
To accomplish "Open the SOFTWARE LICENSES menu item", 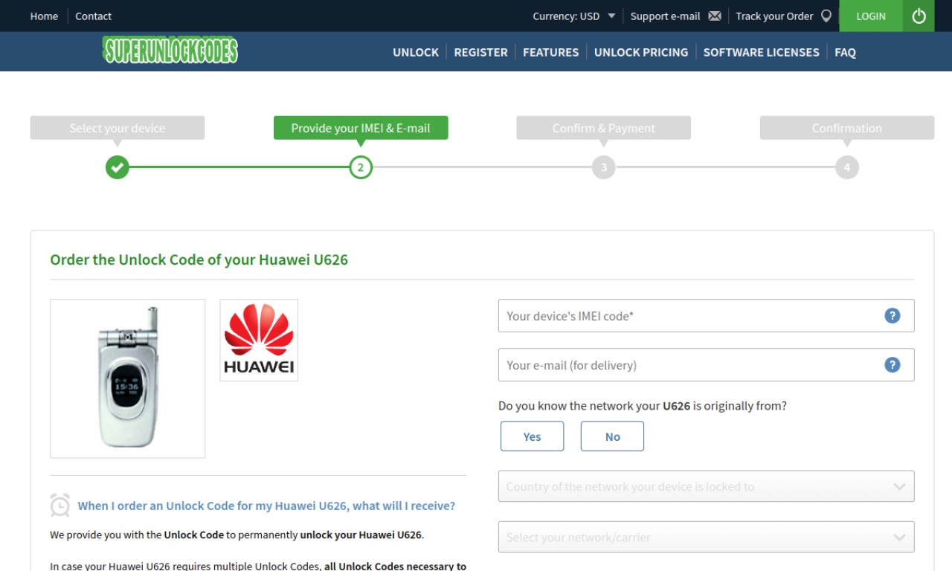I will click(x=761, y=52).
